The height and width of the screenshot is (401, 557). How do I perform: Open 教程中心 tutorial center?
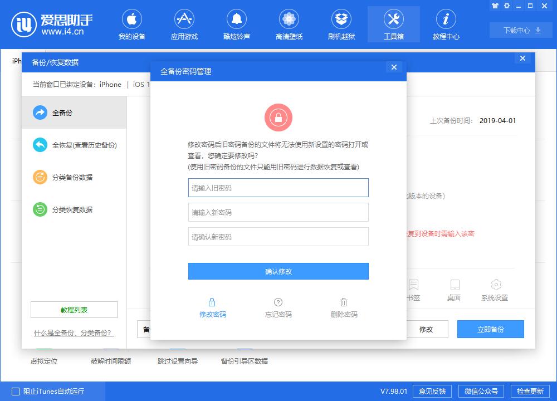[x=446, y=24]
